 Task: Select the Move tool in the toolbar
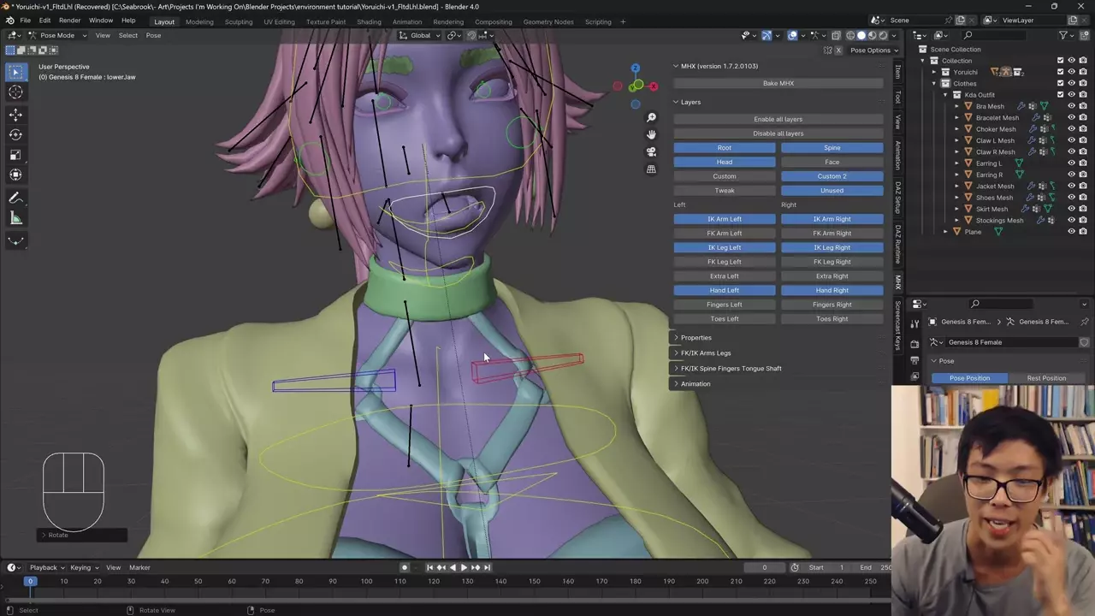coord(15,115)
